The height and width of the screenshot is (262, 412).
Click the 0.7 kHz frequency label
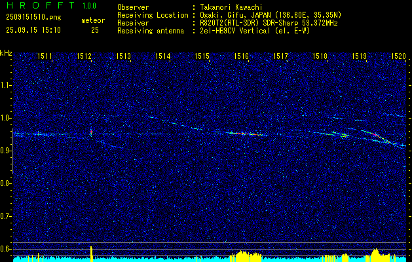point(5,216)
